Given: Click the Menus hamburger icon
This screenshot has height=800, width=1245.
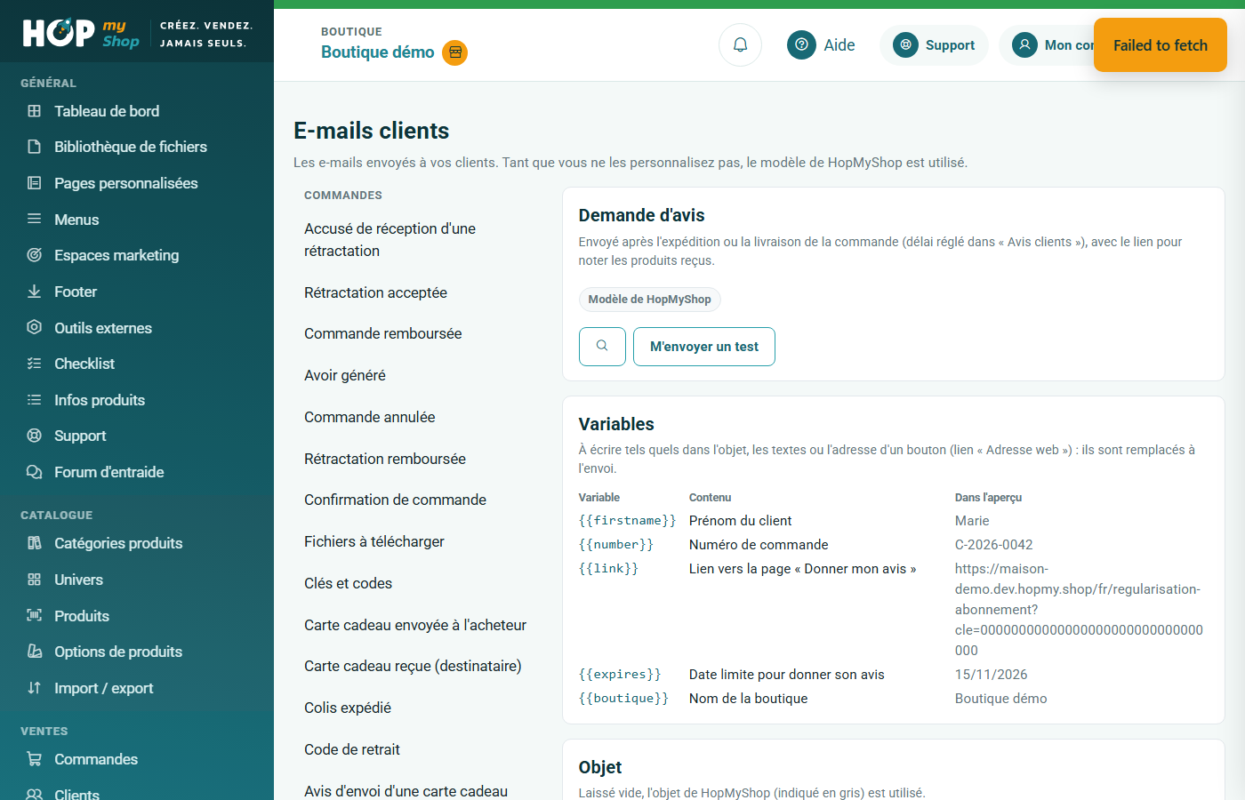Looking at the screenshot, I should [34, 219].
